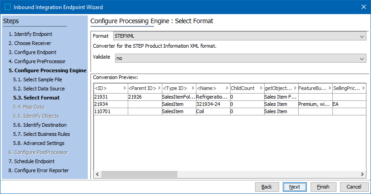Screen dimensions: 371x194
Task: Close the Inbound Integration Endpoint Wizard window
Action: point(363,7)
